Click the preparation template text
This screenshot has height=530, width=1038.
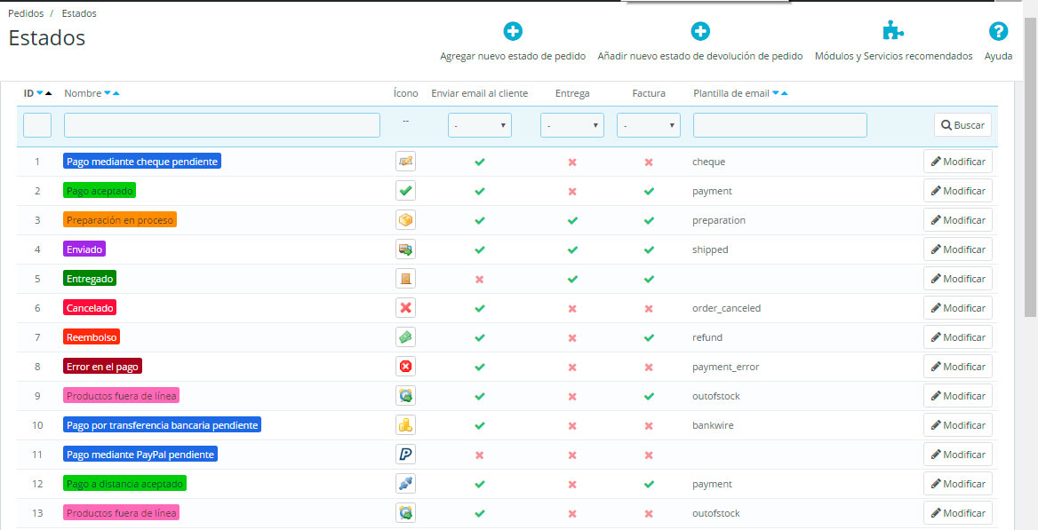719,220
